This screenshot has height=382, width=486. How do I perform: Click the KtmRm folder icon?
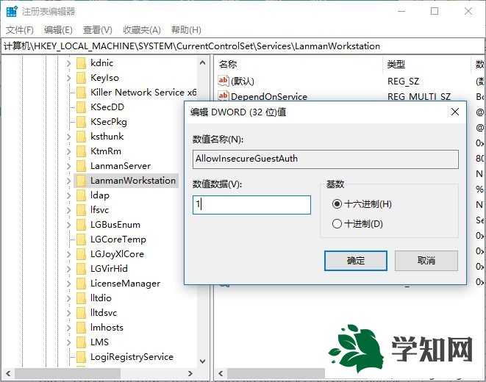(x=81, y=151)
